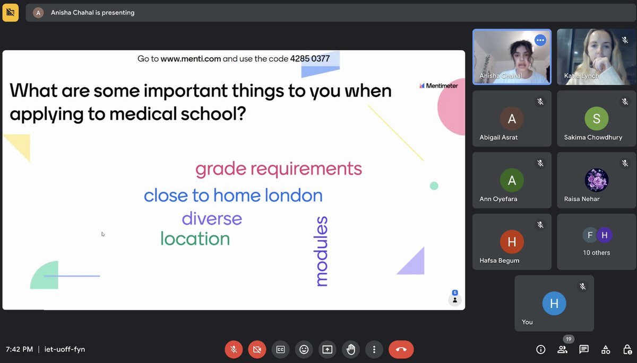Click the Present now screen share icon

pyautogui.click(x=328, y=349)
